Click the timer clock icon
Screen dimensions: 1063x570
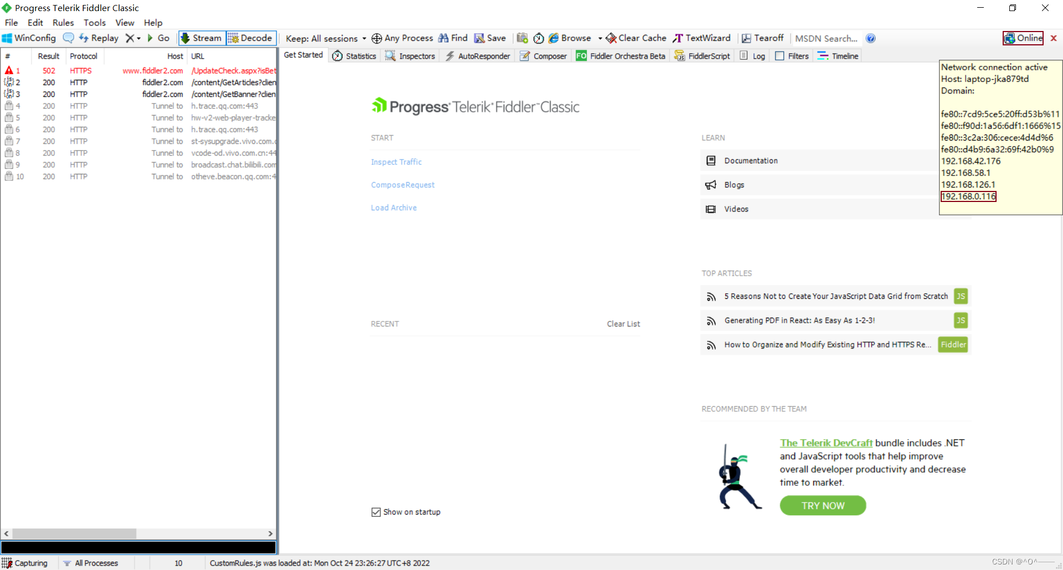pyautogui.click(x=539, y=38)
